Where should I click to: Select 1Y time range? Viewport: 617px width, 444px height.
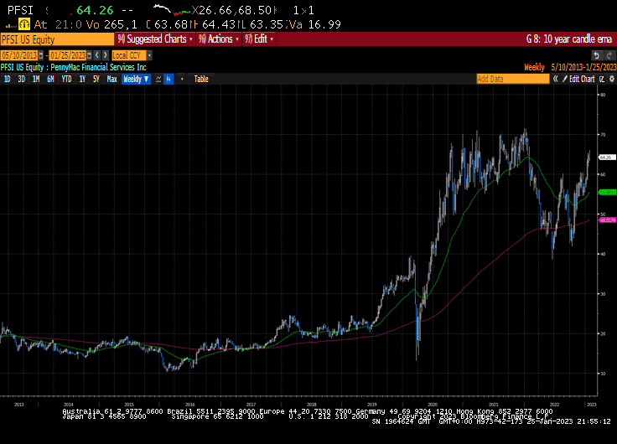pyautogui.click(x=82, y=79)
